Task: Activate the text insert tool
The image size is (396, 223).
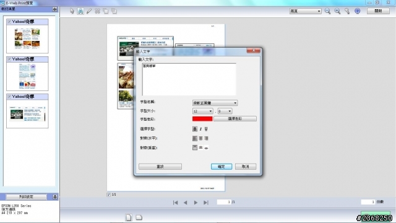Action: (80, 11)
